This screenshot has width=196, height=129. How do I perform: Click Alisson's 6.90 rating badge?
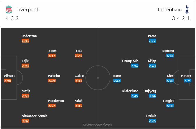point(8,81)
